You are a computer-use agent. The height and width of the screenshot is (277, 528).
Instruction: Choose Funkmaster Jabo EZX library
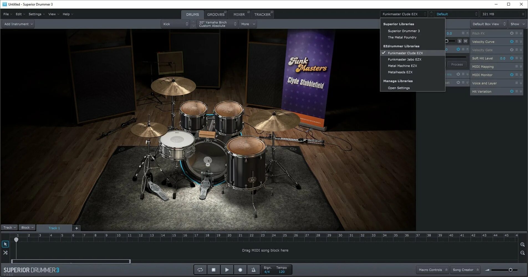412,59
